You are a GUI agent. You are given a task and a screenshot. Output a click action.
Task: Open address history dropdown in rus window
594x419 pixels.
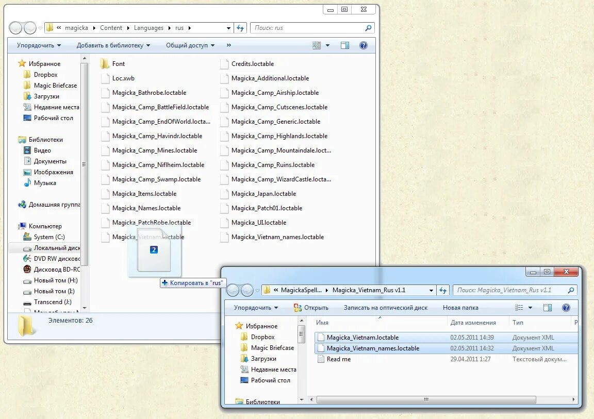tap(228, 28)
